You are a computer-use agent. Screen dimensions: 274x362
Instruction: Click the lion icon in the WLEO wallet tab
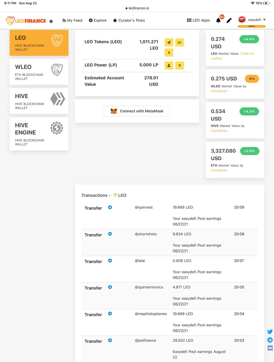pos(57,70)
